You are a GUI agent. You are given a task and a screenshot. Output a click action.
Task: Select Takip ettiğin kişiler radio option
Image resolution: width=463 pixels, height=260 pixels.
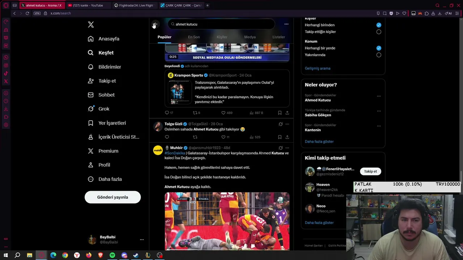pyautogui.click(x=379, y=32)
